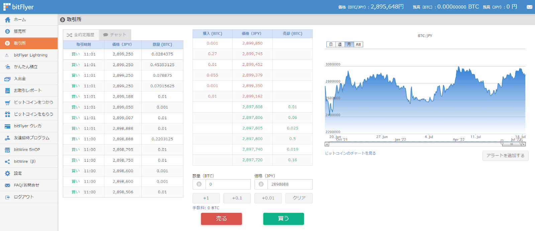Click the ログアウト exit icon

(7, 197)
